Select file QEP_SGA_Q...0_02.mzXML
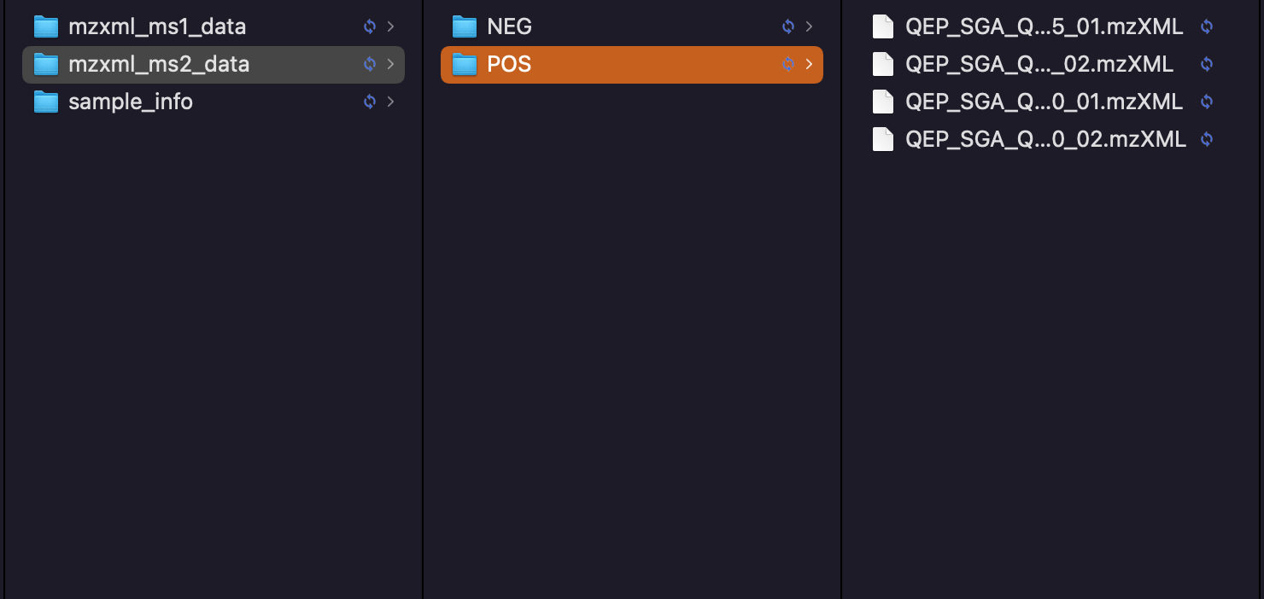The height and width of the screenshot is (599, 1264). tap(1044, 139)
